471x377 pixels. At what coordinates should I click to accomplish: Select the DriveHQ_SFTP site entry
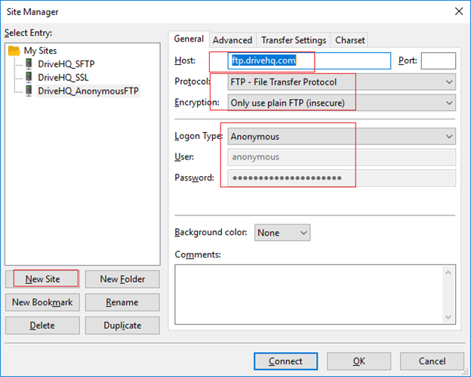66,64
